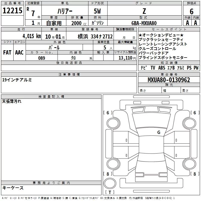201x201 pixels.
Task: Click equipment item "アルミ" in 純正装備
Action: pos(181,68)
